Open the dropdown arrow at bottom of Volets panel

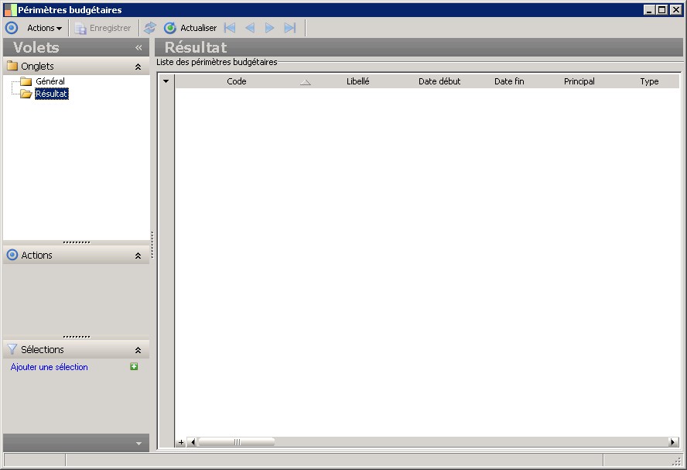(138, 443)
